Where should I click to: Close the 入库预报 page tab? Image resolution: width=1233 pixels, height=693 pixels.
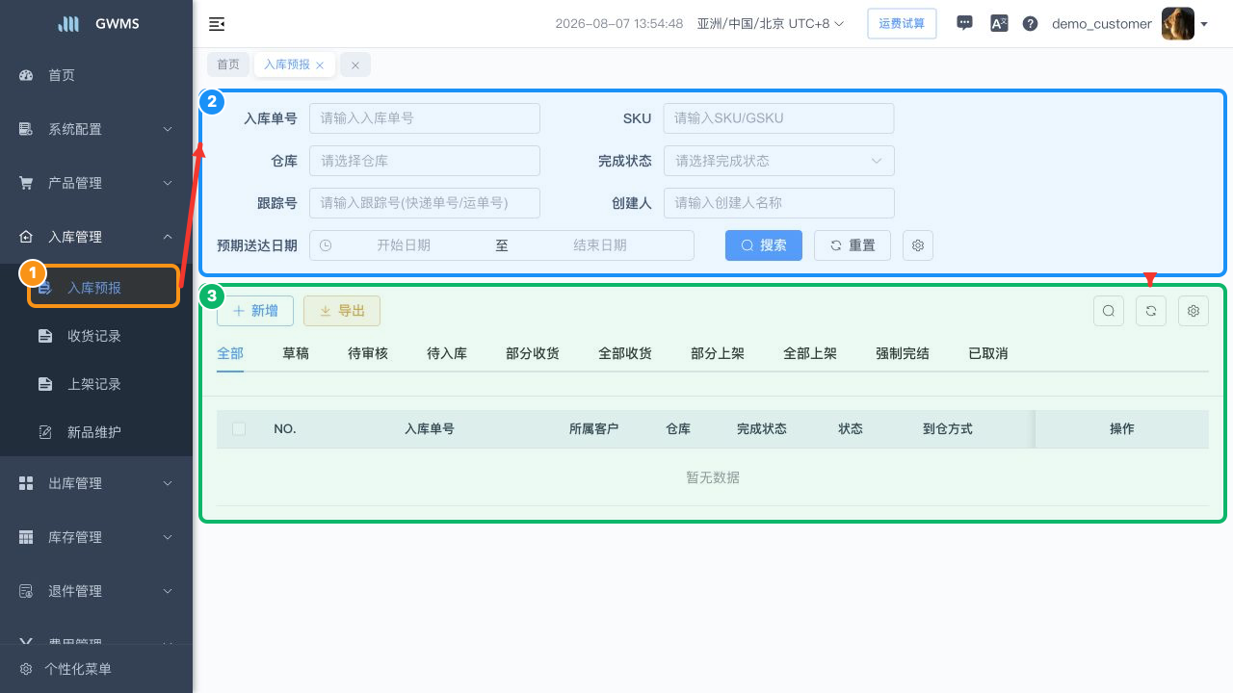click(x=320, y=65)
